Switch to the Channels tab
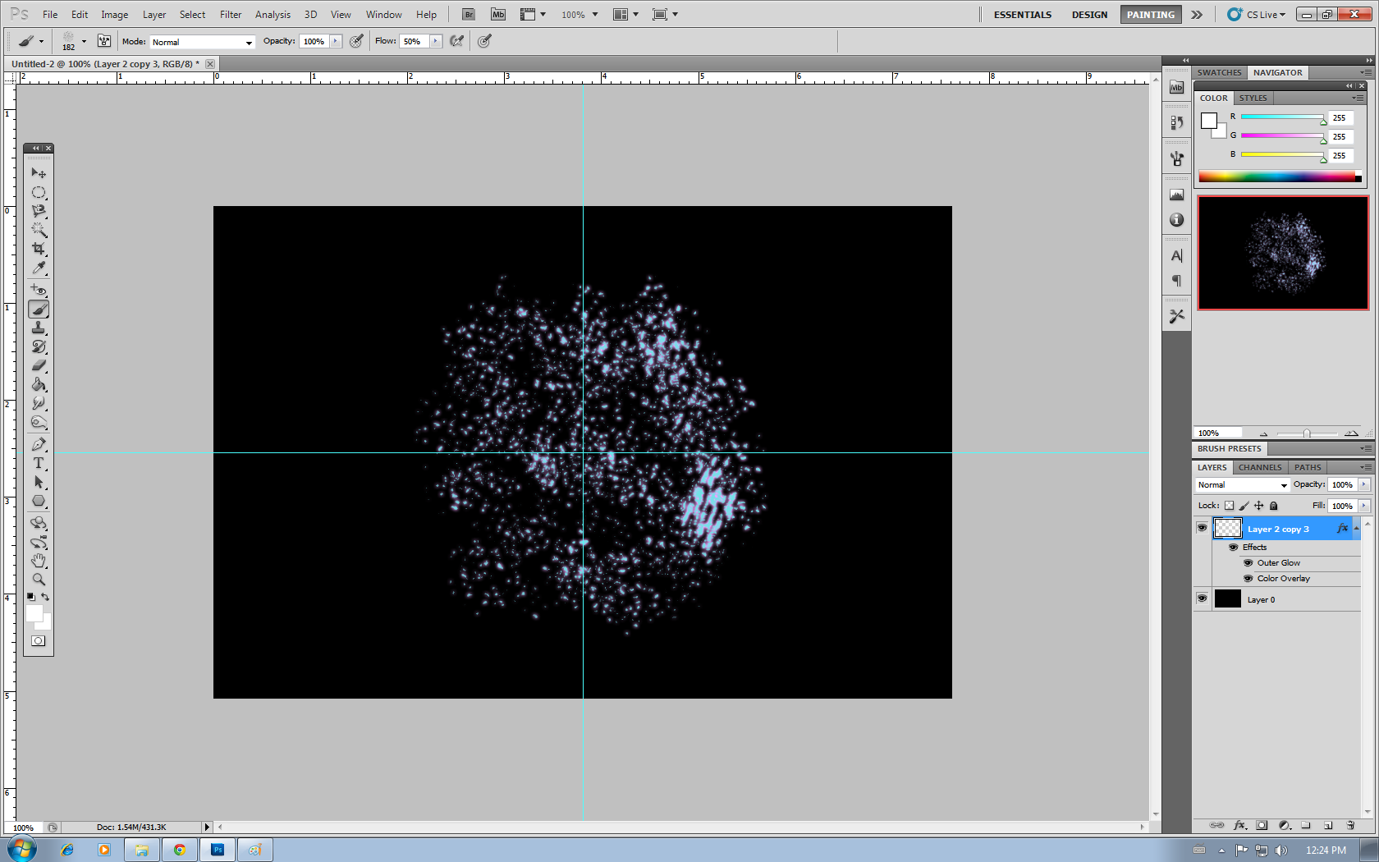This screenshot has height=862, width=1379. pos(1260,467)
